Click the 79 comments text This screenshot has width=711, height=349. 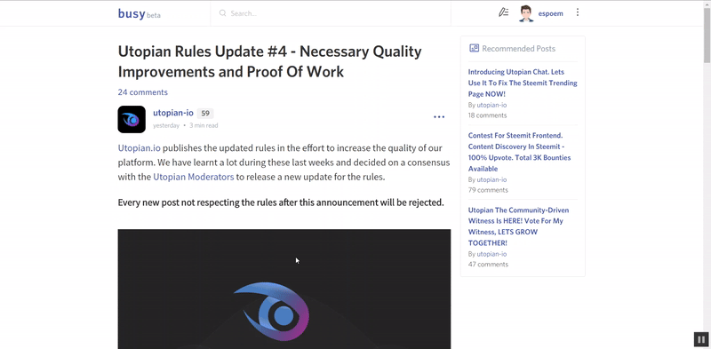pos(488,190)
